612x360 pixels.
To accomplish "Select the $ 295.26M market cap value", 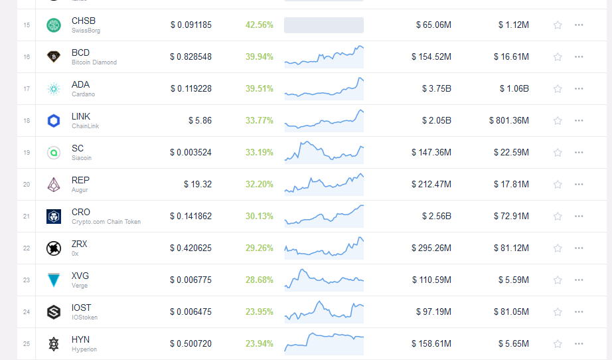I will [431, 248].
